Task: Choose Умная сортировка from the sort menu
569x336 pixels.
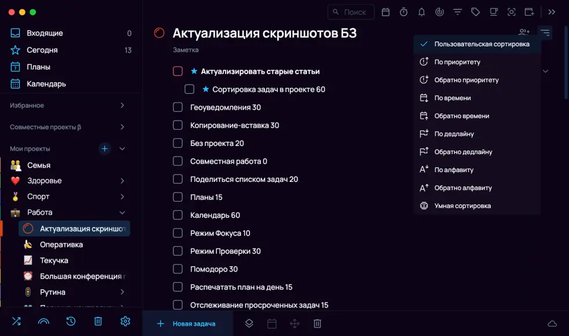Action: pos(462,206)
